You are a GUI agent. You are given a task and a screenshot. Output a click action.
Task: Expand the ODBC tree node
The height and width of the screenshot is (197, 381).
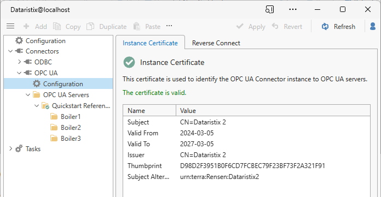click(20, 62)
